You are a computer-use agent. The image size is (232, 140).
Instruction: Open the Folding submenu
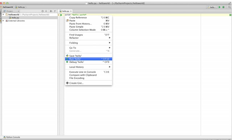(88, 43)
